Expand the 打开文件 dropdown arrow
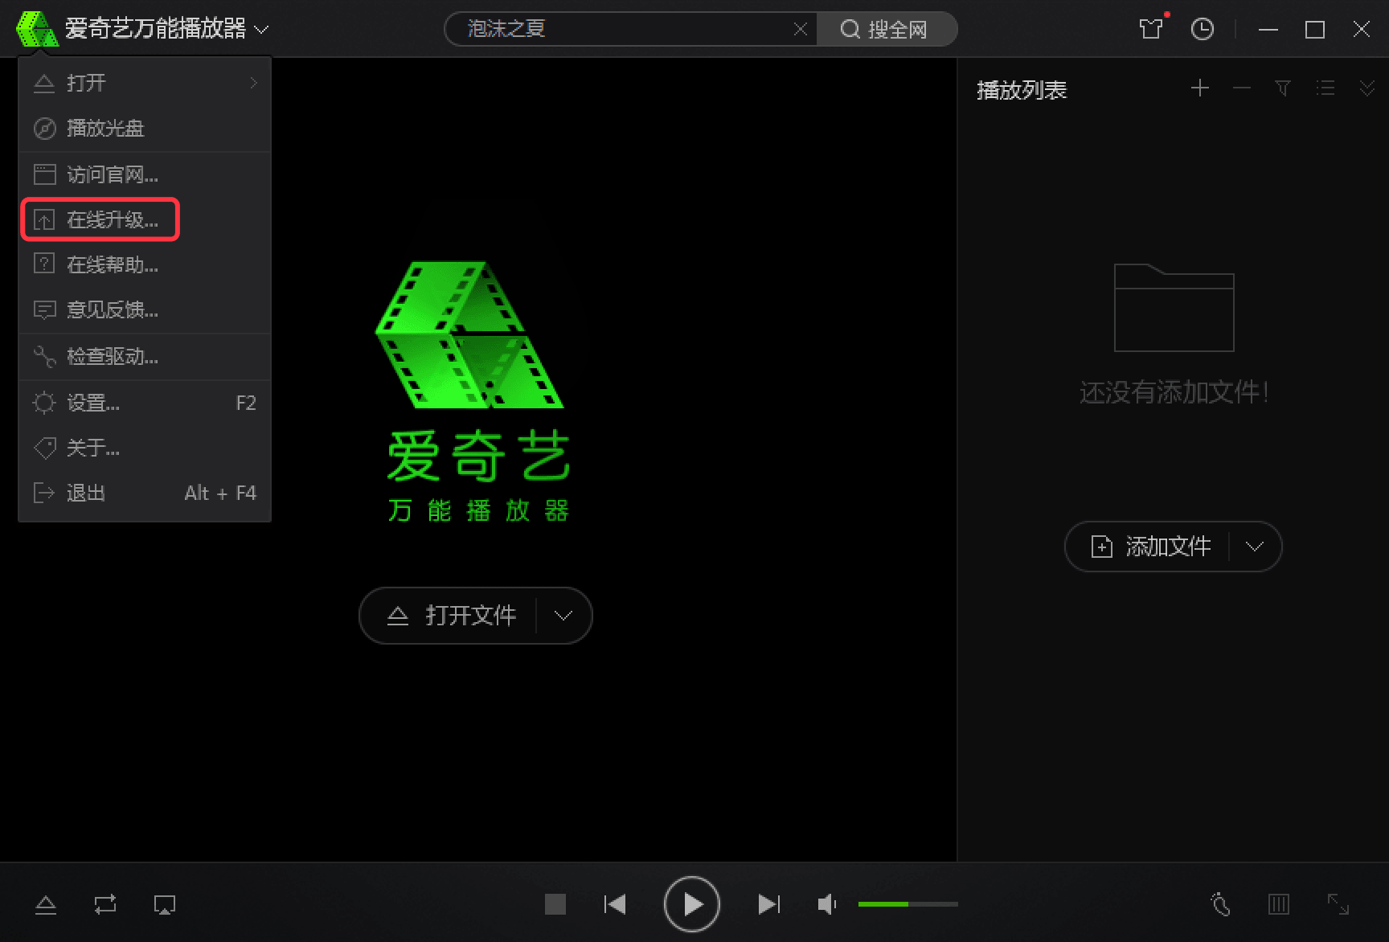1389x942 pixels. [563, 616]
